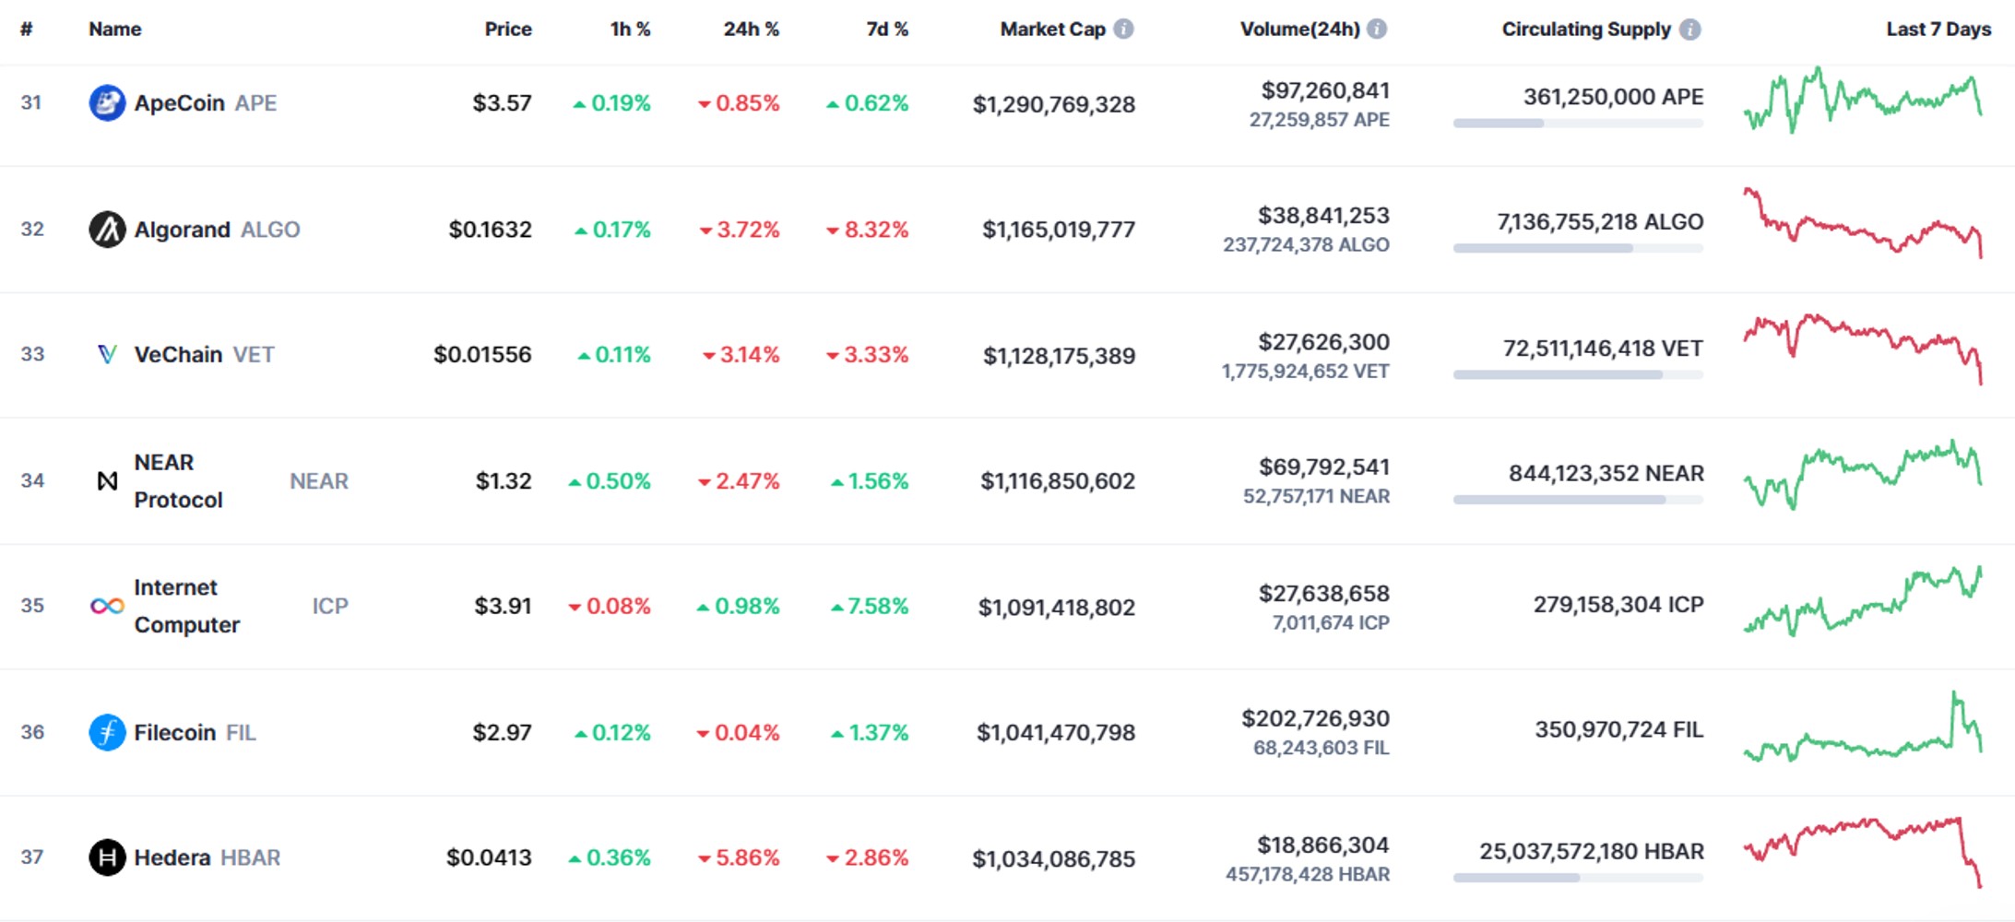The width and height of the screenshot is (2015, 922).
Task: Sort by the 7d % column header
Action: coord(887,29)
